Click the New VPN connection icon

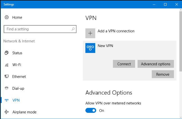coord(90,48)
